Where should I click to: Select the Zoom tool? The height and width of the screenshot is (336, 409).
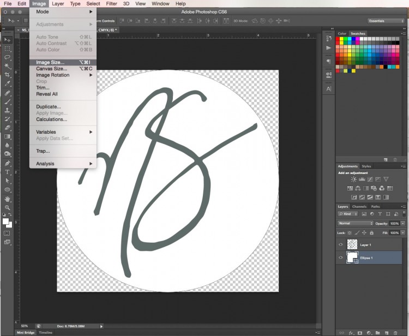click(x=8, y=207)
